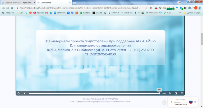203x108 pixels.
Task: Reload the page with the refresh icon
Action: click(x=12, y=8)
